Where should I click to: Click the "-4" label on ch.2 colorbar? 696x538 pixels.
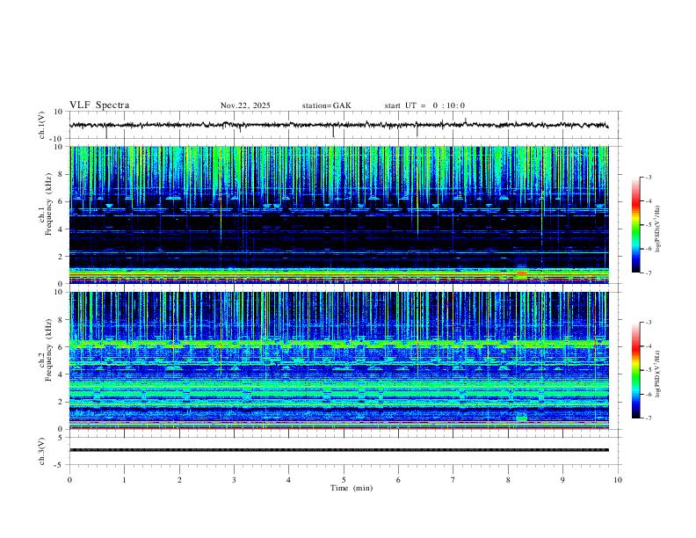[x=649, y=346]
